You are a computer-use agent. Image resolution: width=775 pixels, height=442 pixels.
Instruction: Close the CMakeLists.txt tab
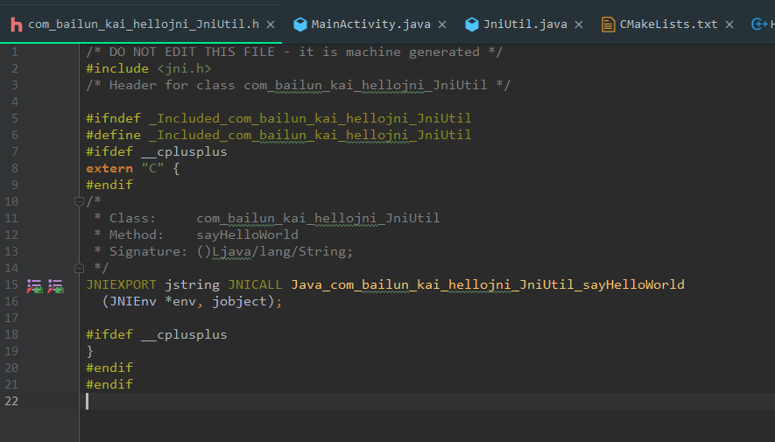click(x=729, y=25)
